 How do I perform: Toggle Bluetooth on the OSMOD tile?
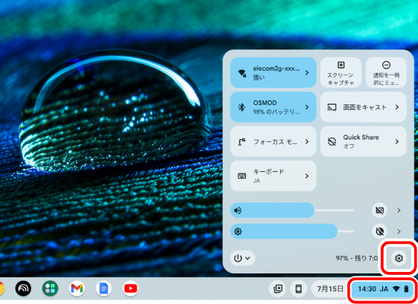(x=242, y=108)
